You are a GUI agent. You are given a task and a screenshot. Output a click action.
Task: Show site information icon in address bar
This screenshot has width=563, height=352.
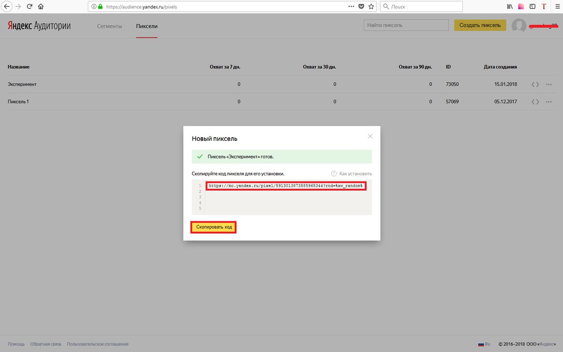[93, 7]
